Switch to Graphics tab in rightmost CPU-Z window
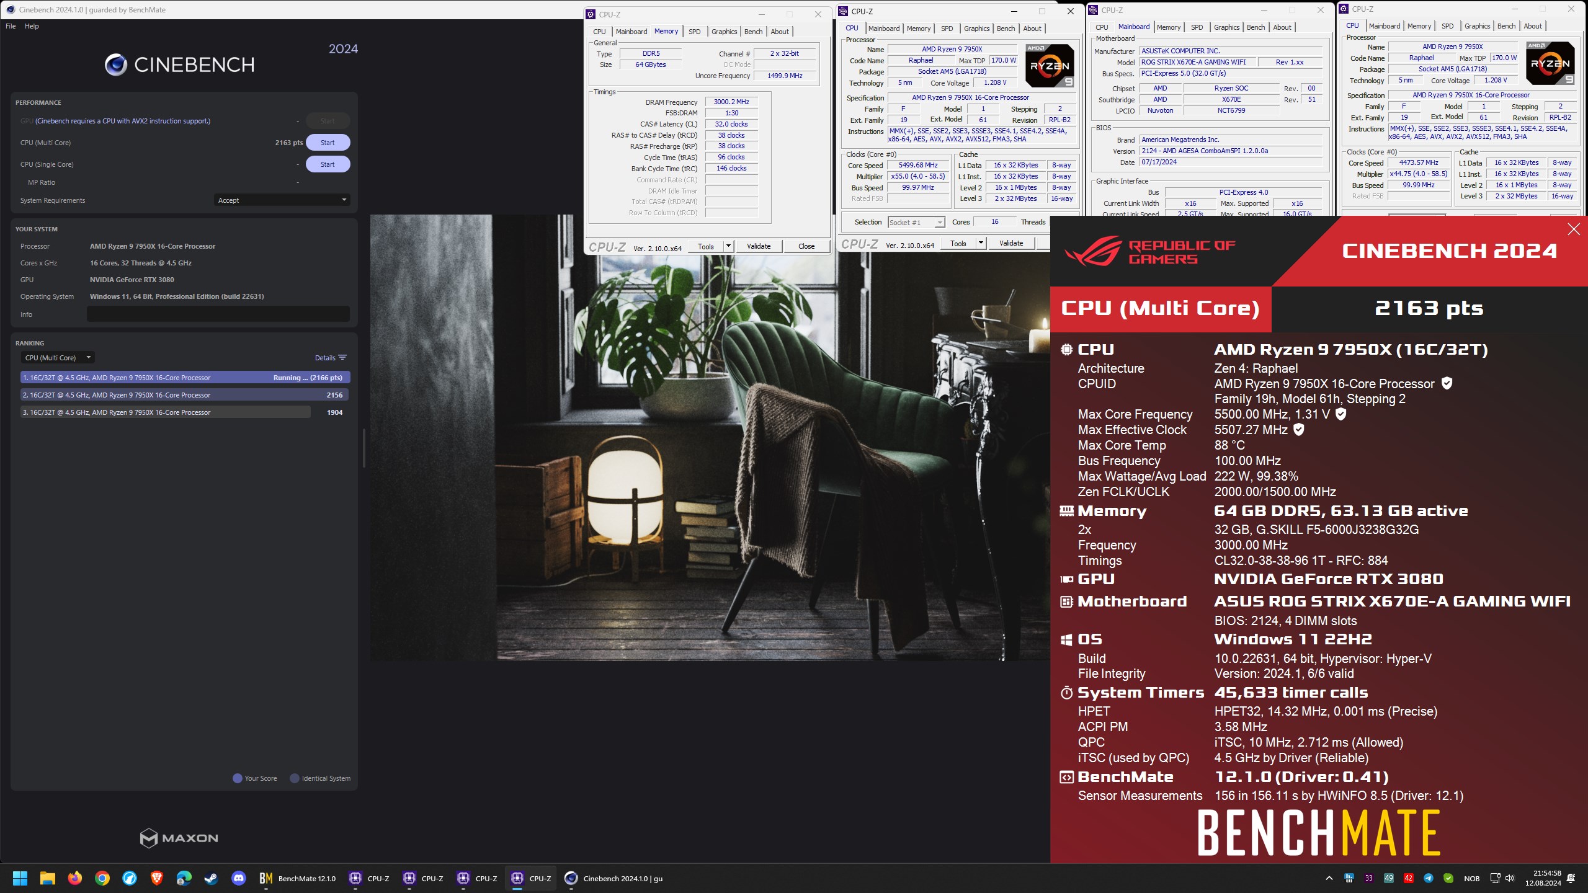 1477,26
